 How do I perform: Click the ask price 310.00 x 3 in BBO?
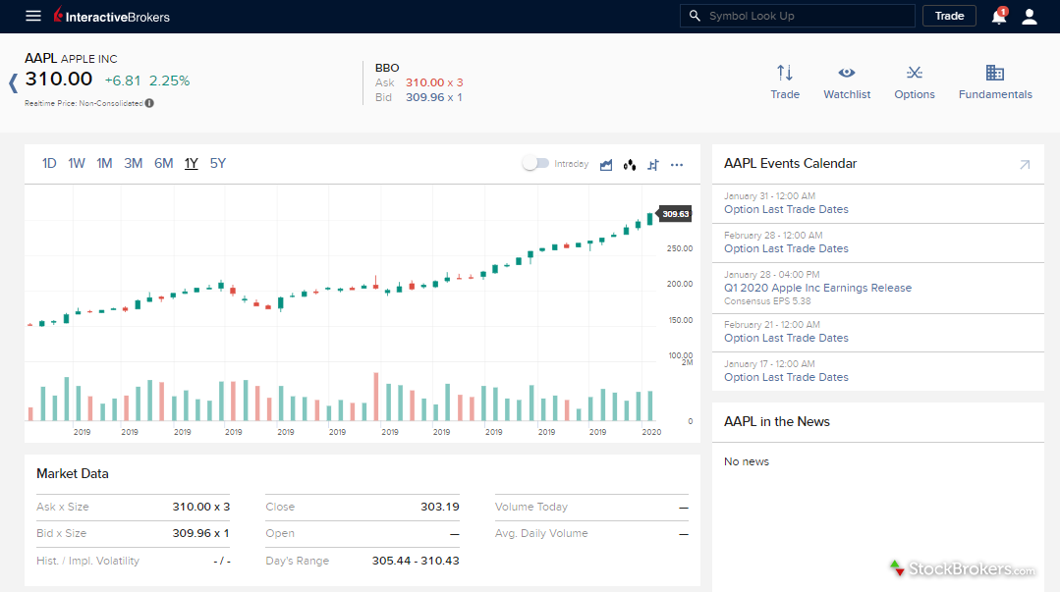(434, 82)
